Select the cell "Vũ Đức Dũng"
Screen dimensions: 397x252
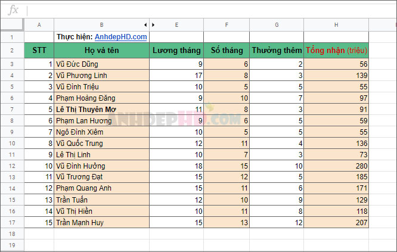(101, 64)
